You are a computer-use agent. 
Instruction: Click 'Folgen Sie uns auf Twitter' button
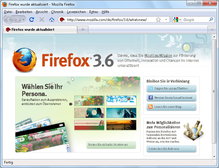point(171,88)
